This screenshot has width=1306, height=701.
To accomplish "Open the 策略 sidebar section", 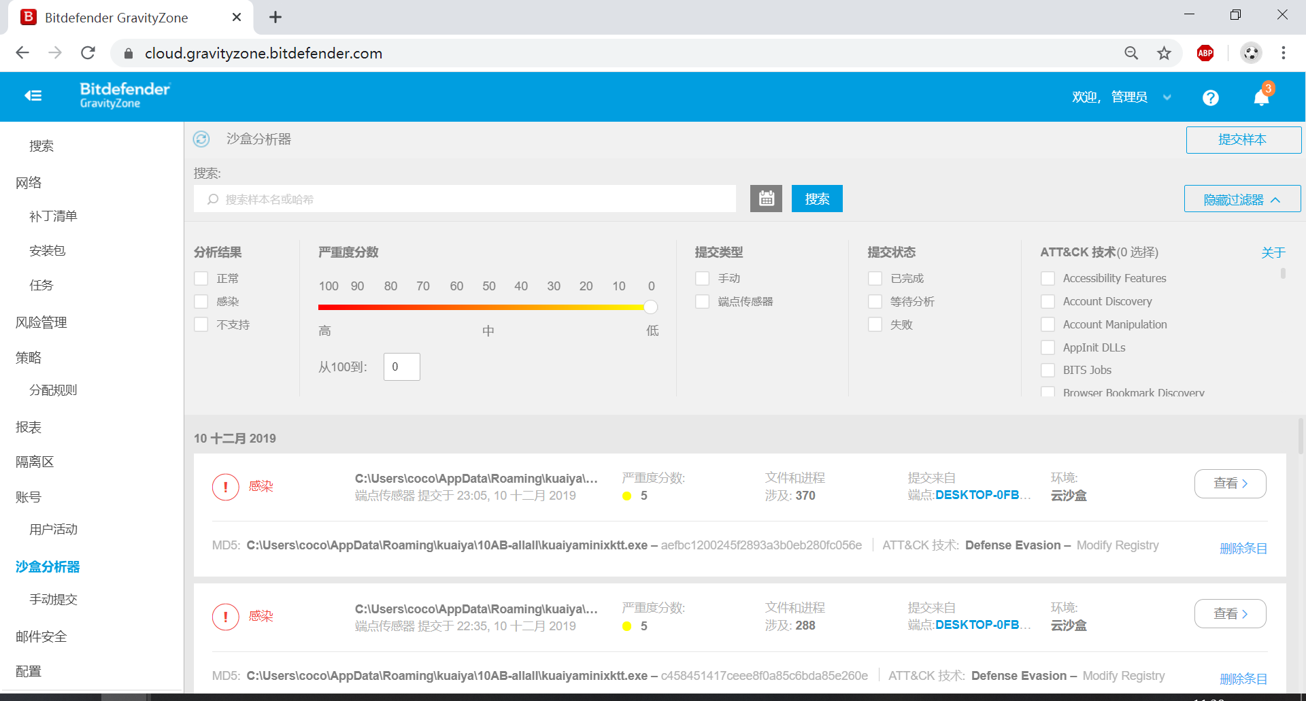I will pos(29,358).
